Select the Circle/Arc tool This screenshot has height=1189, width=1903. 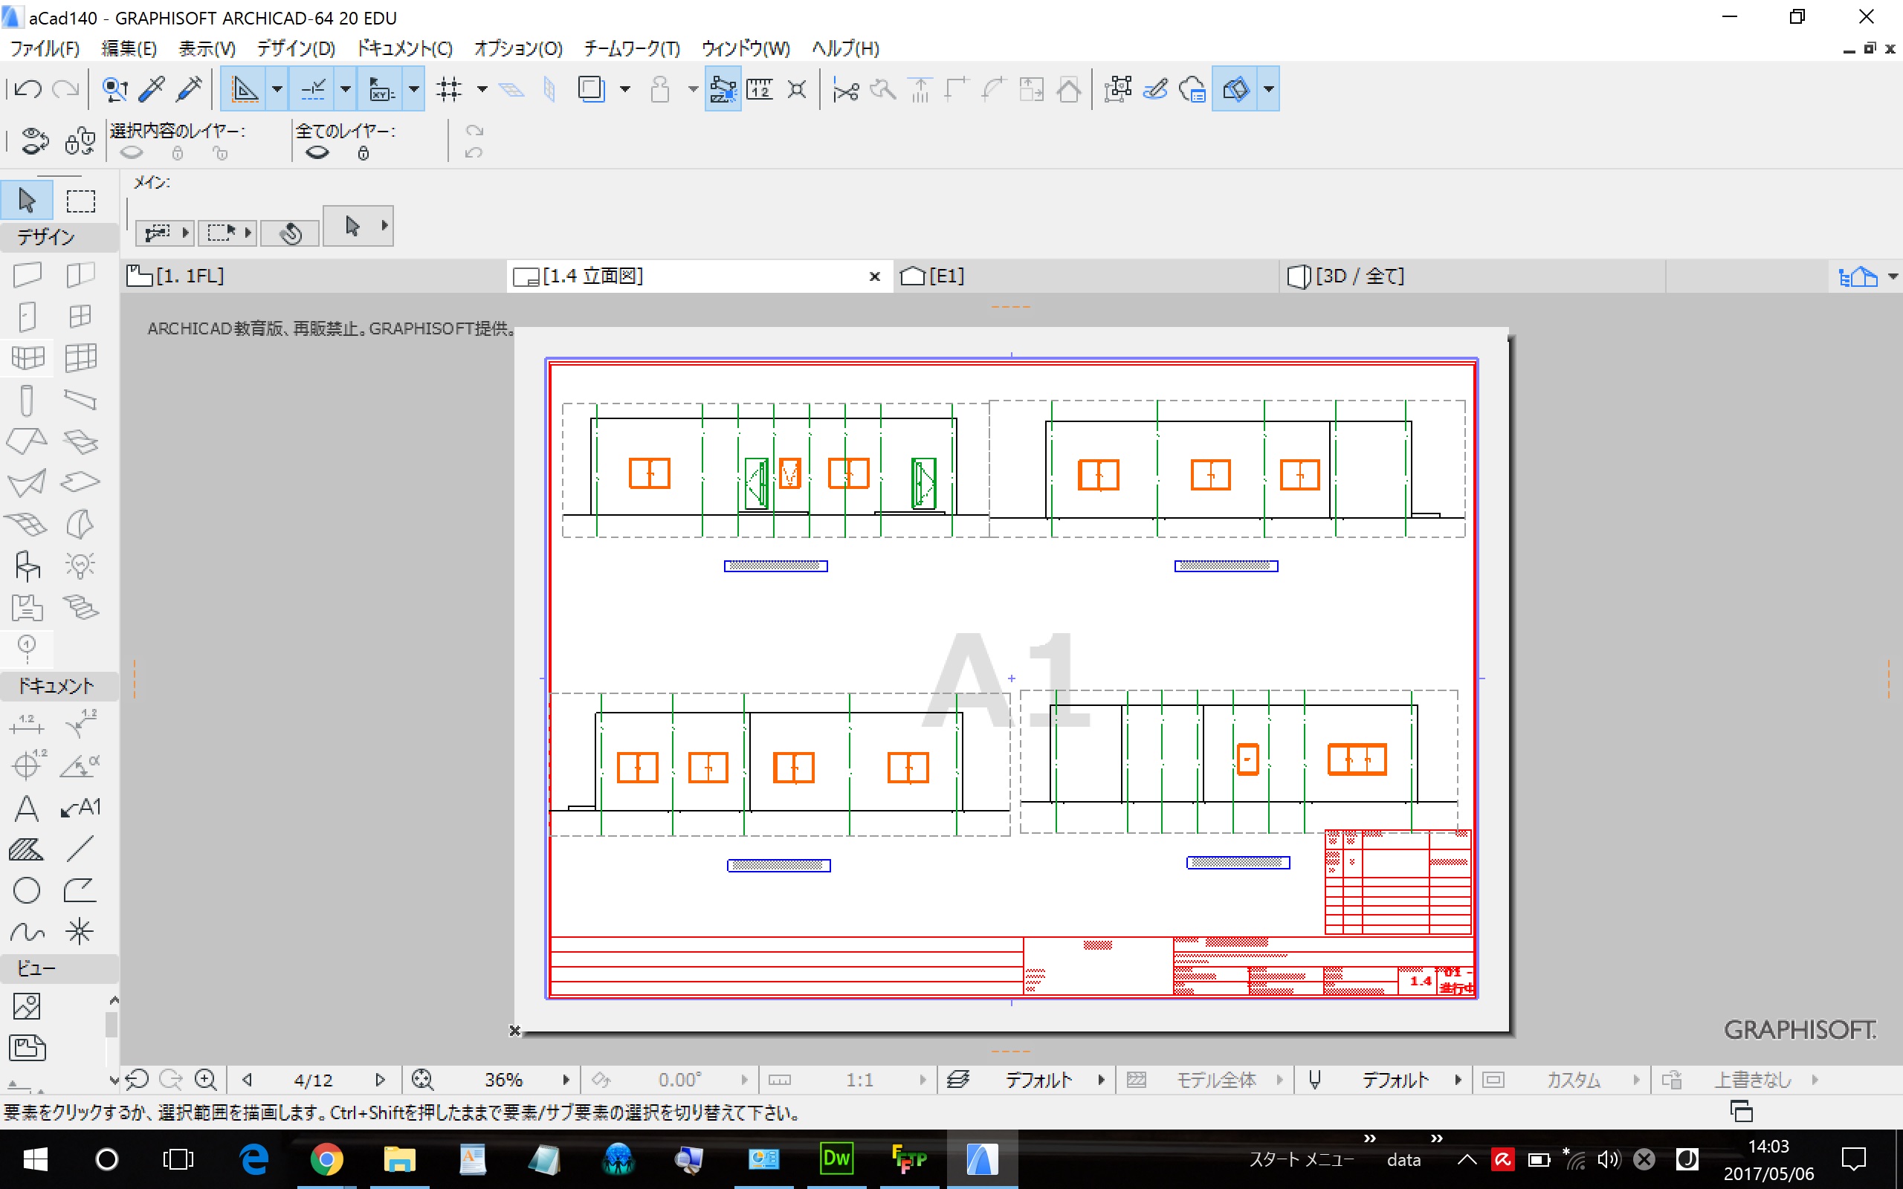[27, 891]
